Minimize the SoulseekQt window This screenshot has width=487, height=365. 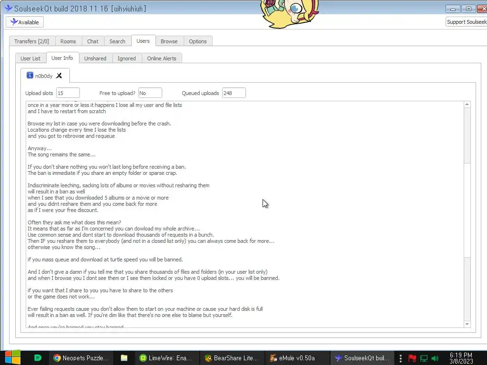pyautogui.click(x=453, y=9)
